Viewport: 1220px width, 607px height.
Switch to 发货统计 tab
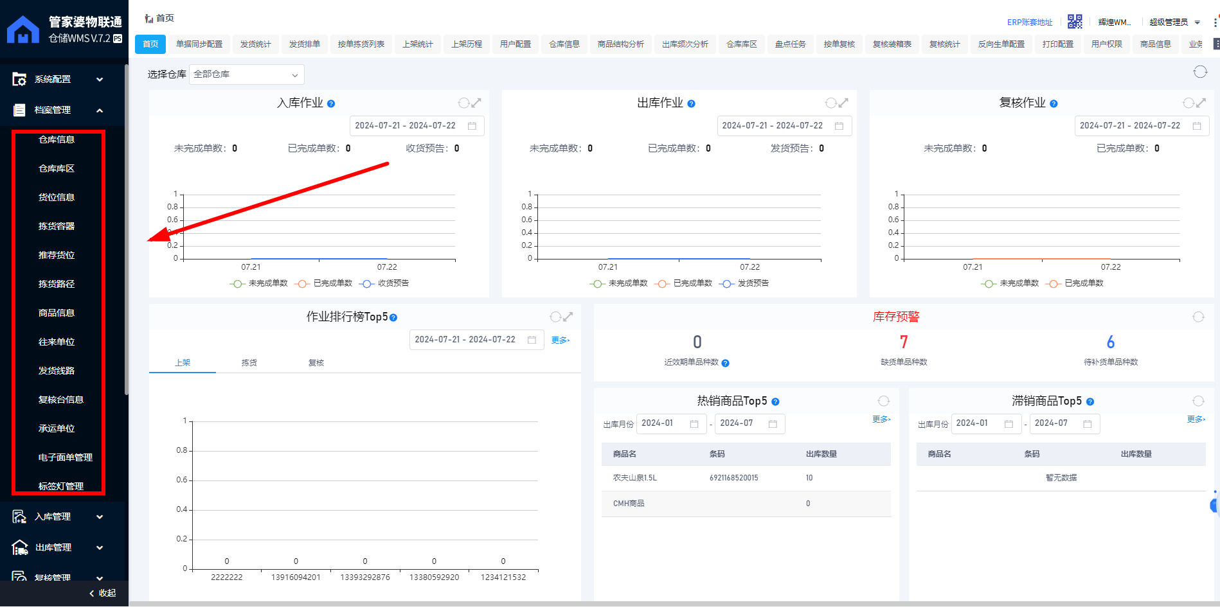256,44
